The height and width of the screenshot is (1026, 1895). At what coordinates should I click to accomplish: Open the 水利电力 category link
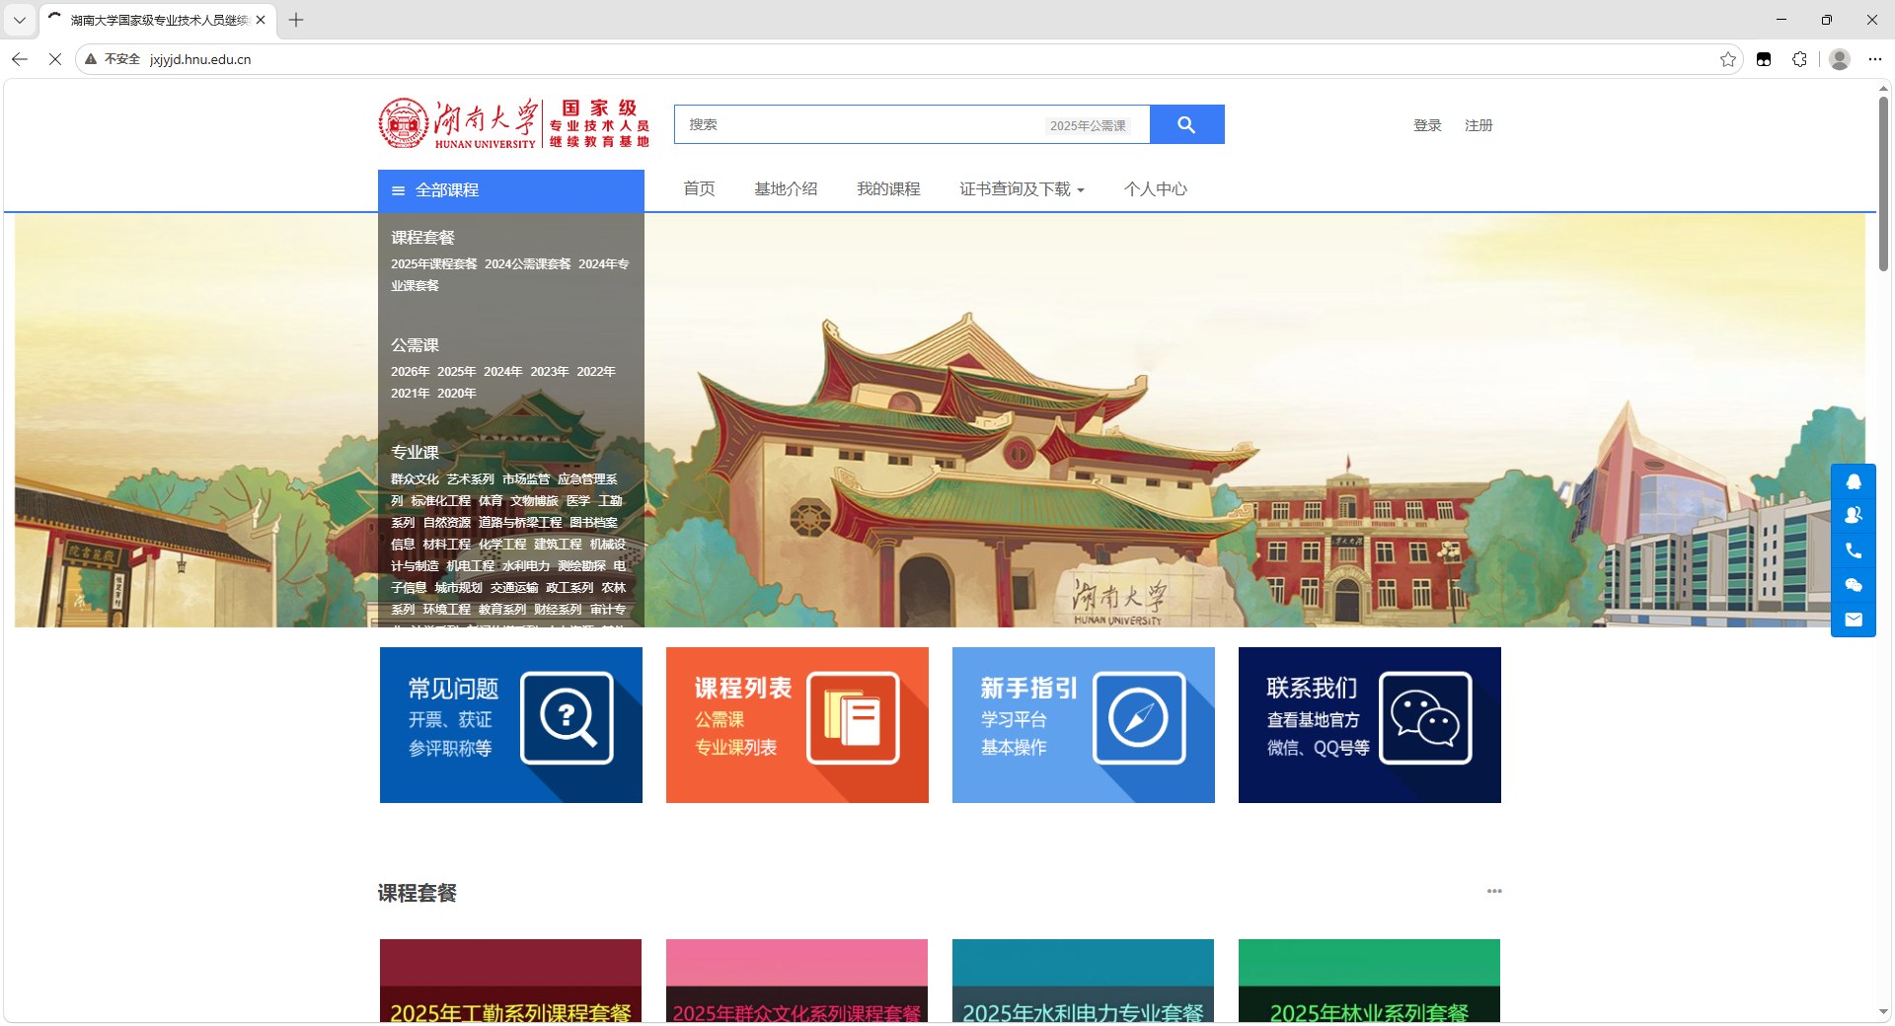(526, 566)
